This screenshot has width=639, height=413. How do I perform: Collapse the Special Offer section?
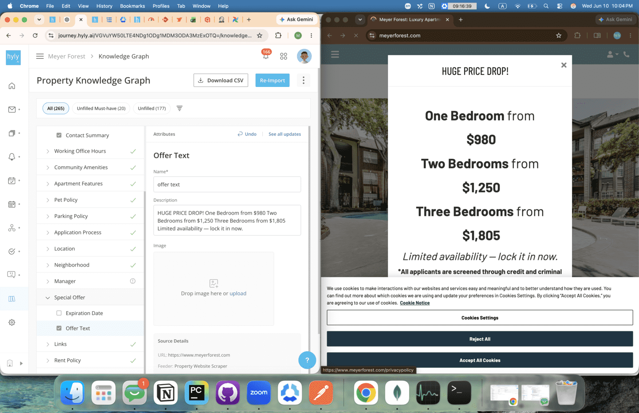90,298
